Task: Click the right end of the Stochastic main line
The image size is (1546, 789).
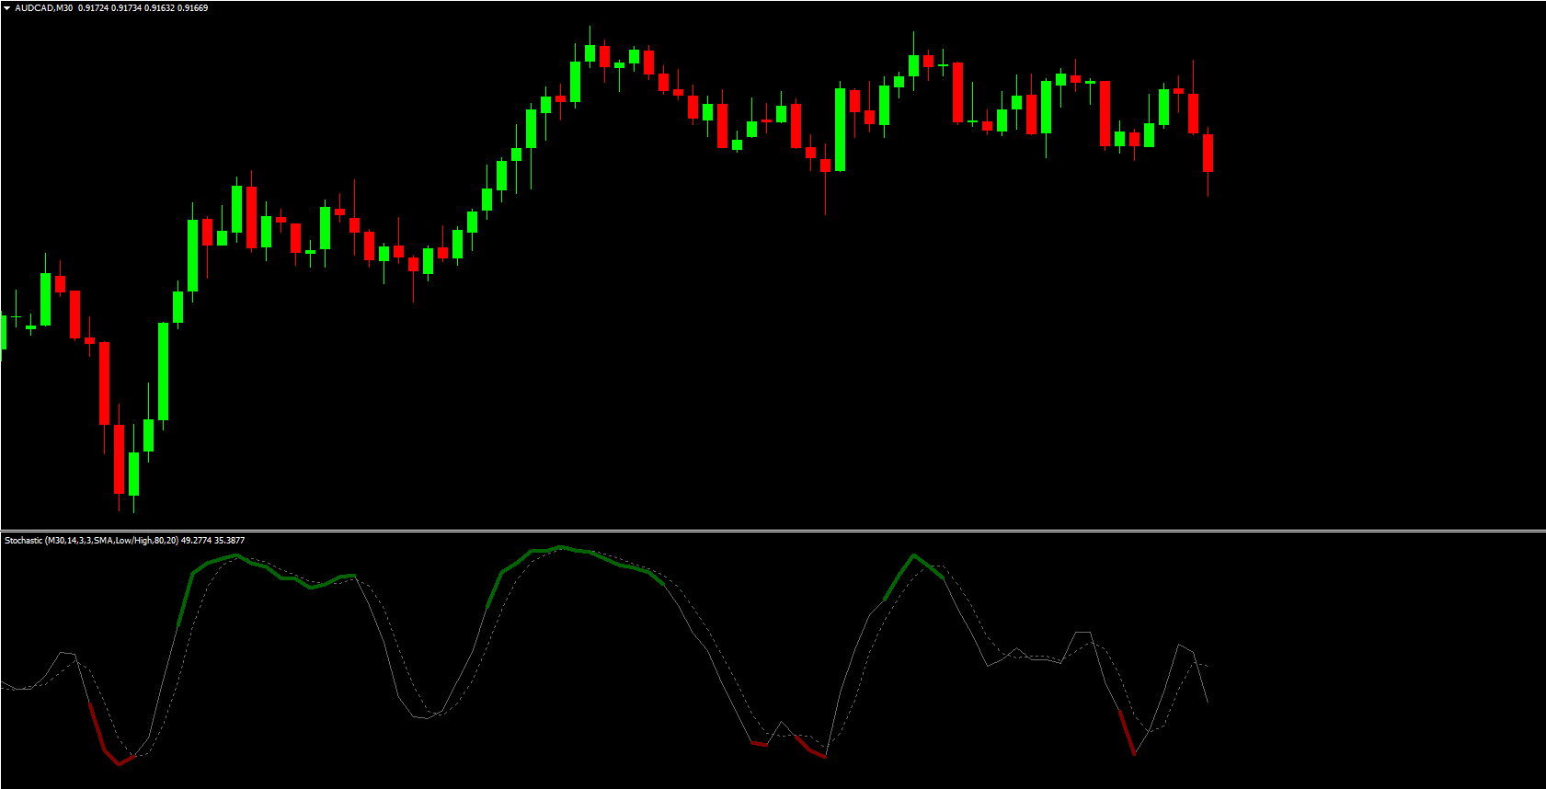Action: pos(1207,702)
